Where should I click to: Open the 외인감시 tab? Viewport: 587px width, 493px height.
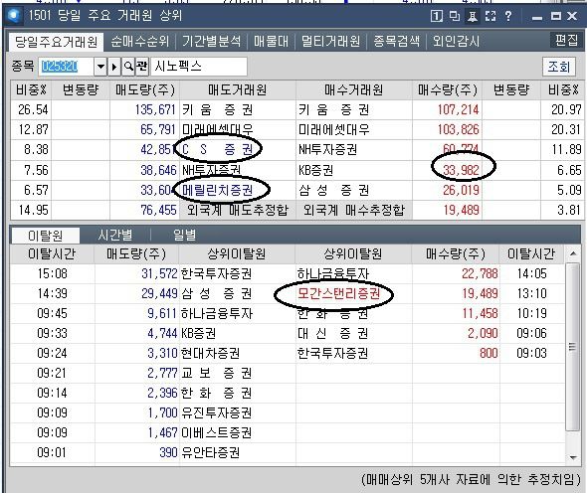pyautogui.click(x=456, y=41)
